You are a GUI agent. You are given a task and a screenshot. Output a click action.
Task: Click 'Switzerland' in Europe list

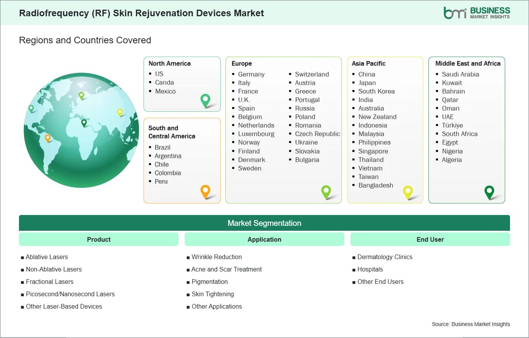(312, 74)
